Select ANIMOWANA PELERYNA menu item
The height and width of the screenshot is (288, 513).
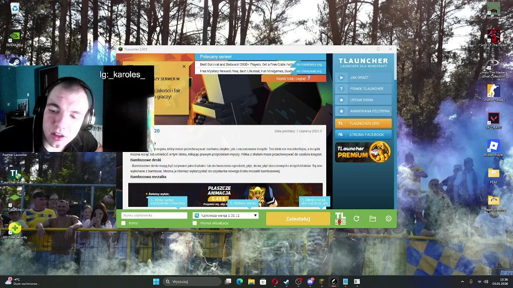coord(363,111)
